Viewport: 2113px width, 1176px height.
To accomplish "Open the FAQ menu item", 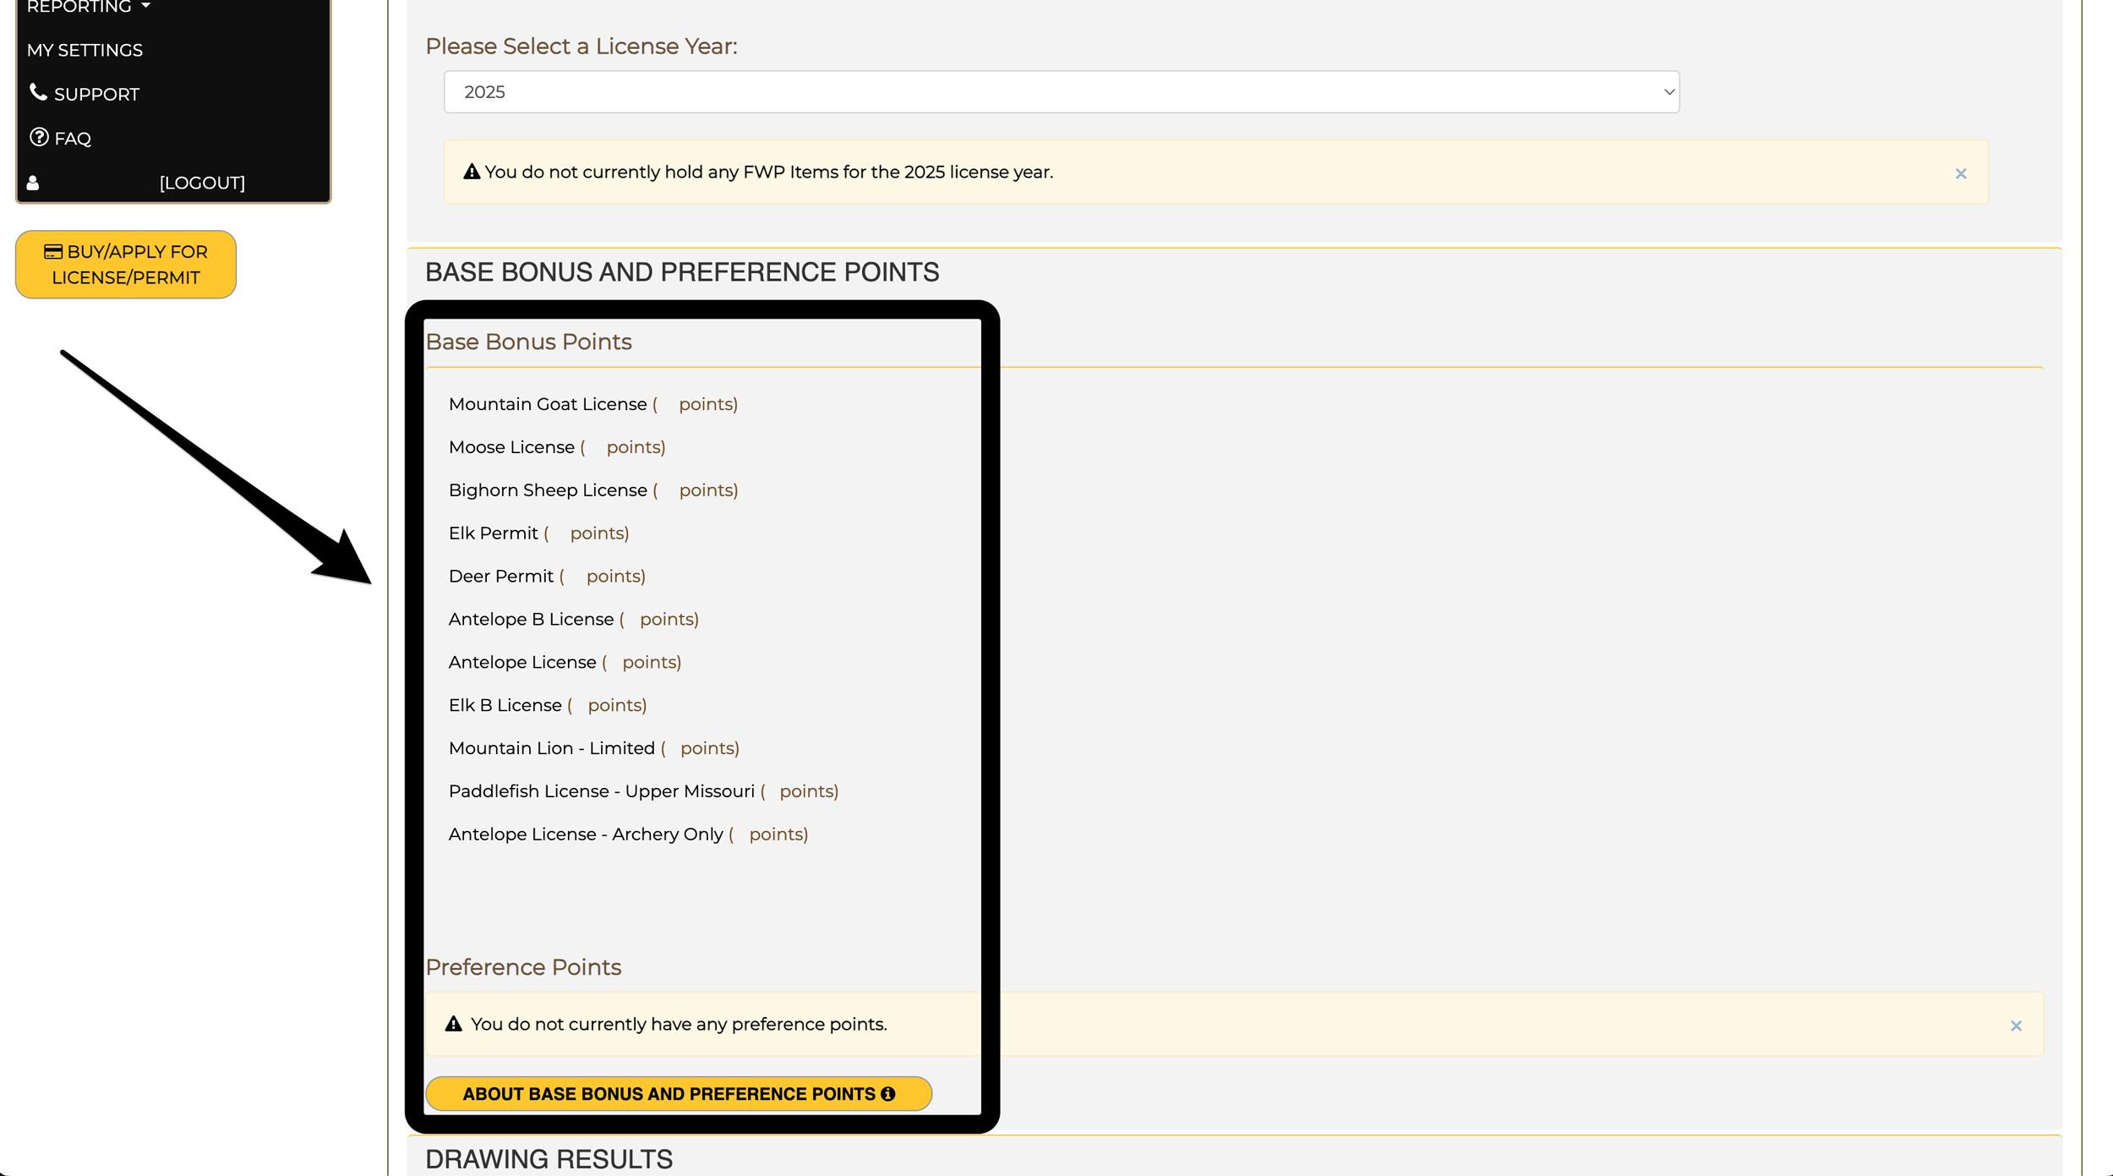I will [x=73, y=139].
